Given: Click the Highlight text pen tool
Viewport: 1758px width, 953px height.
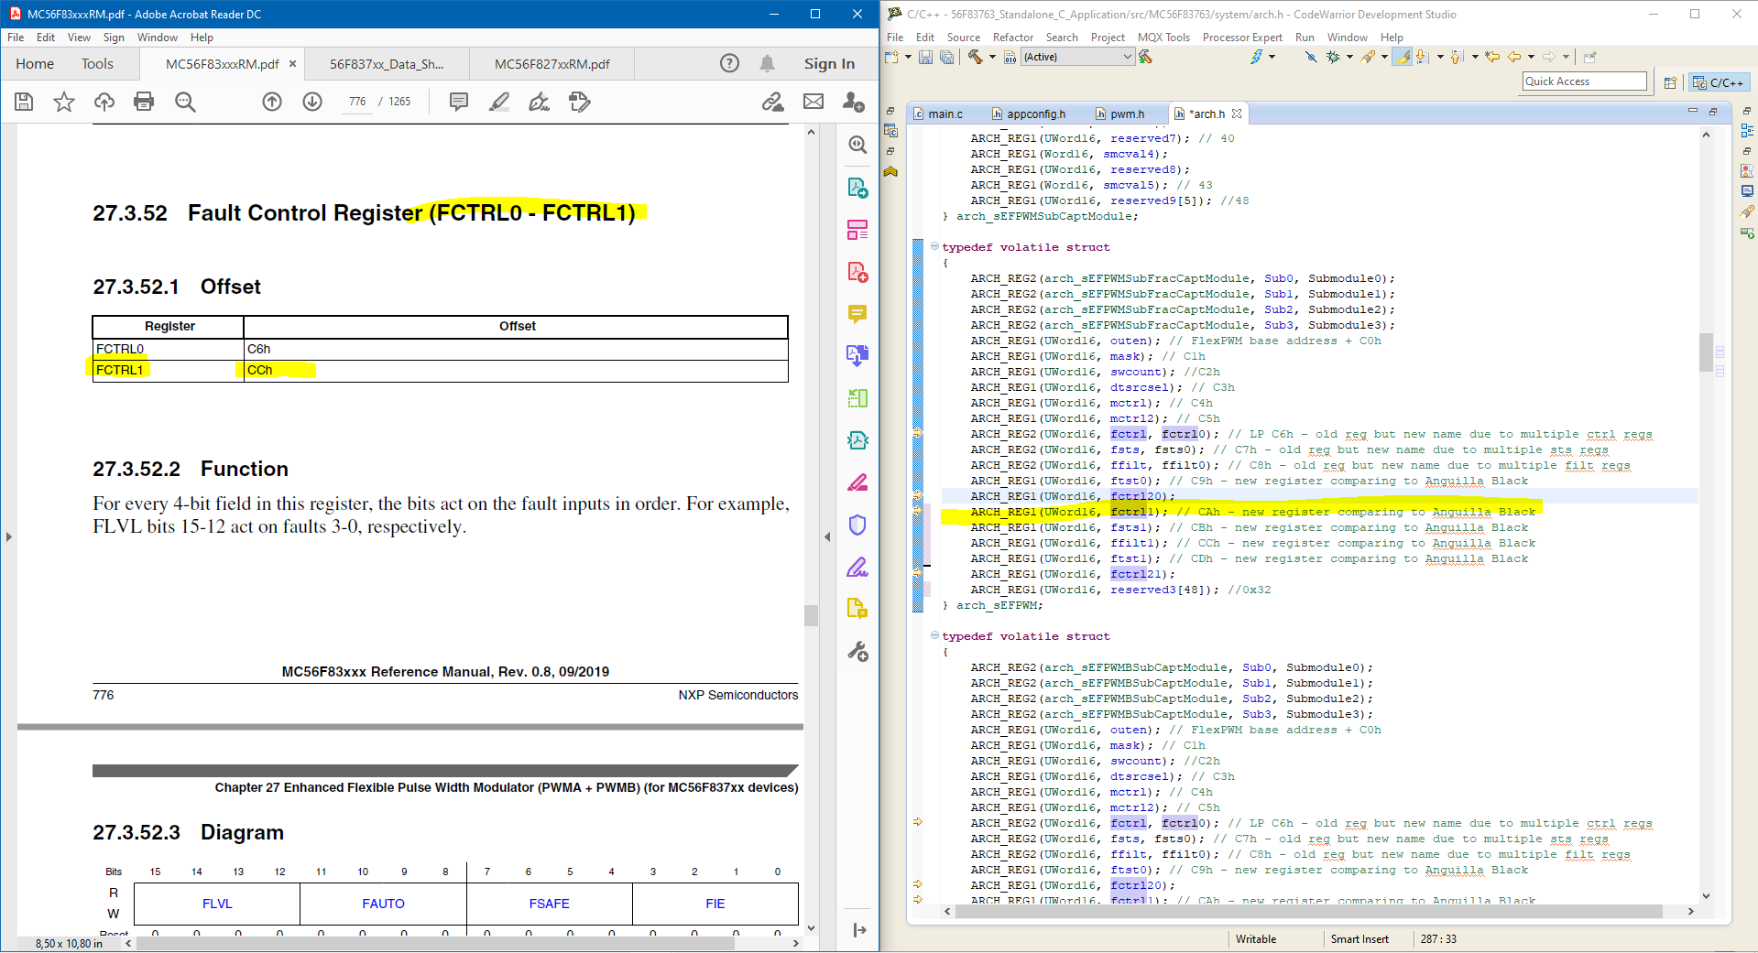Looking at the screenshot, I should pyautogui.click(x=499, y=102).
